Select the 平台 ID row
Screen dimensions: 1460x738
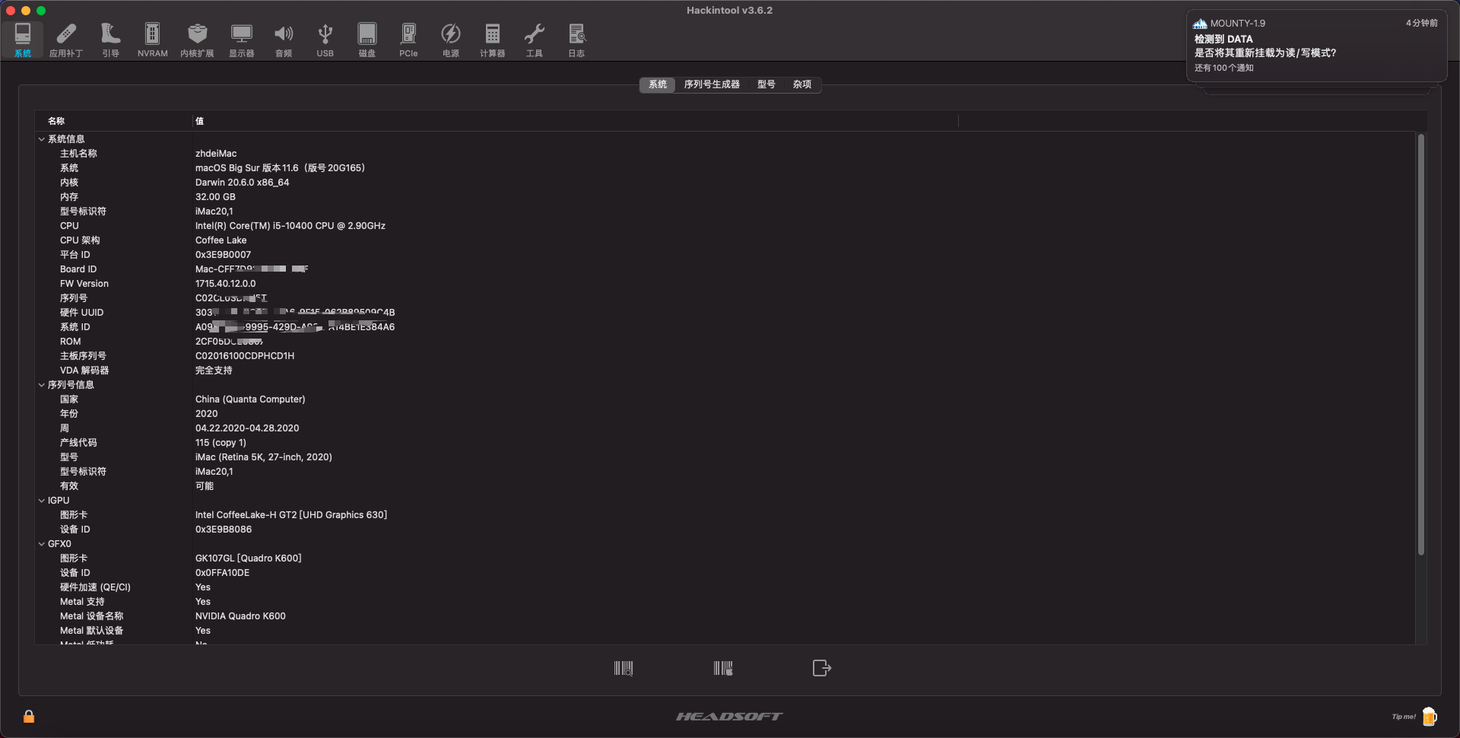point(725,255)
